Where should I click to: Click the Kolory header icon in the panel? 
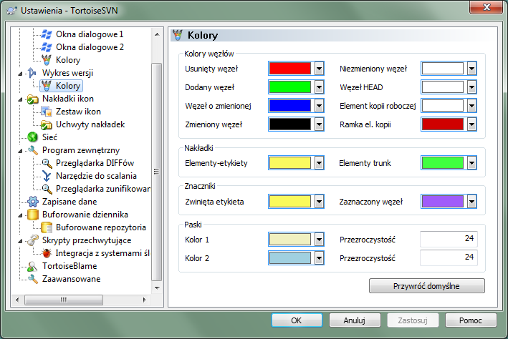pos(178,35)
